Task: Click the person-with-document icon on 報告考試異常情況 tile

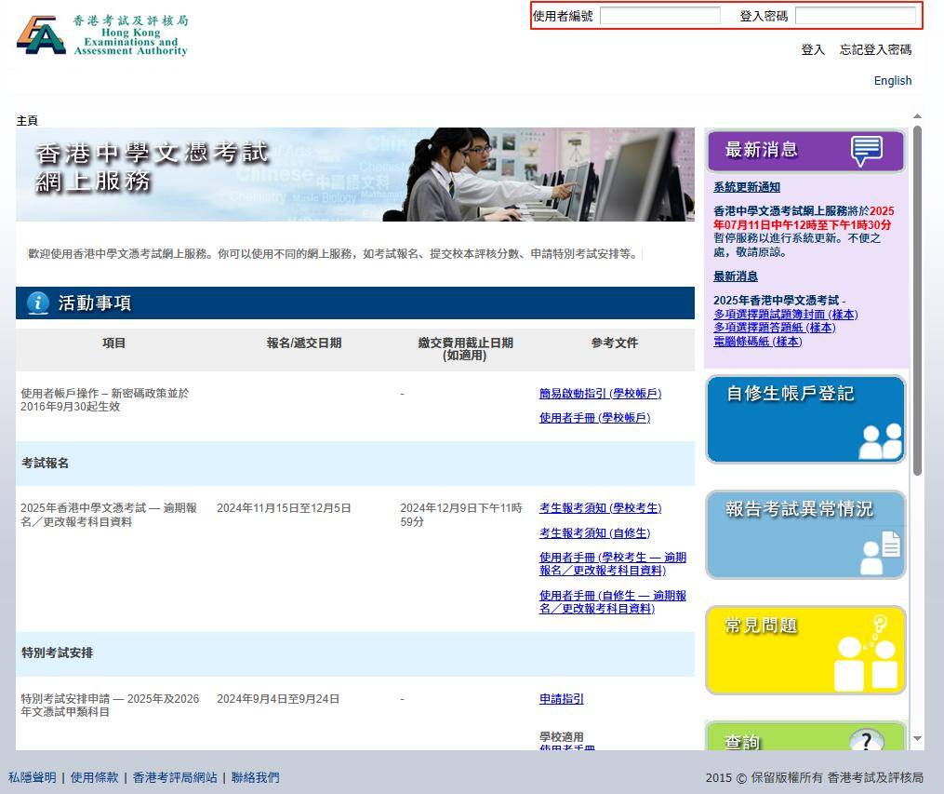Action: [881, 552]
